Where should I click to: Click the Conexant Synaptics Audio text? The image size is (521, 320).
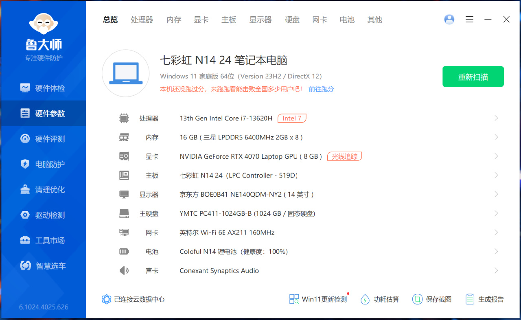tap(219, 271)
